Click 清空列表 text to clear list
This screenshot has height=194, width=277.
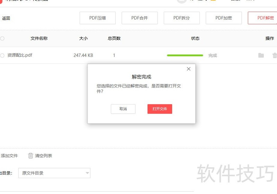44,156
